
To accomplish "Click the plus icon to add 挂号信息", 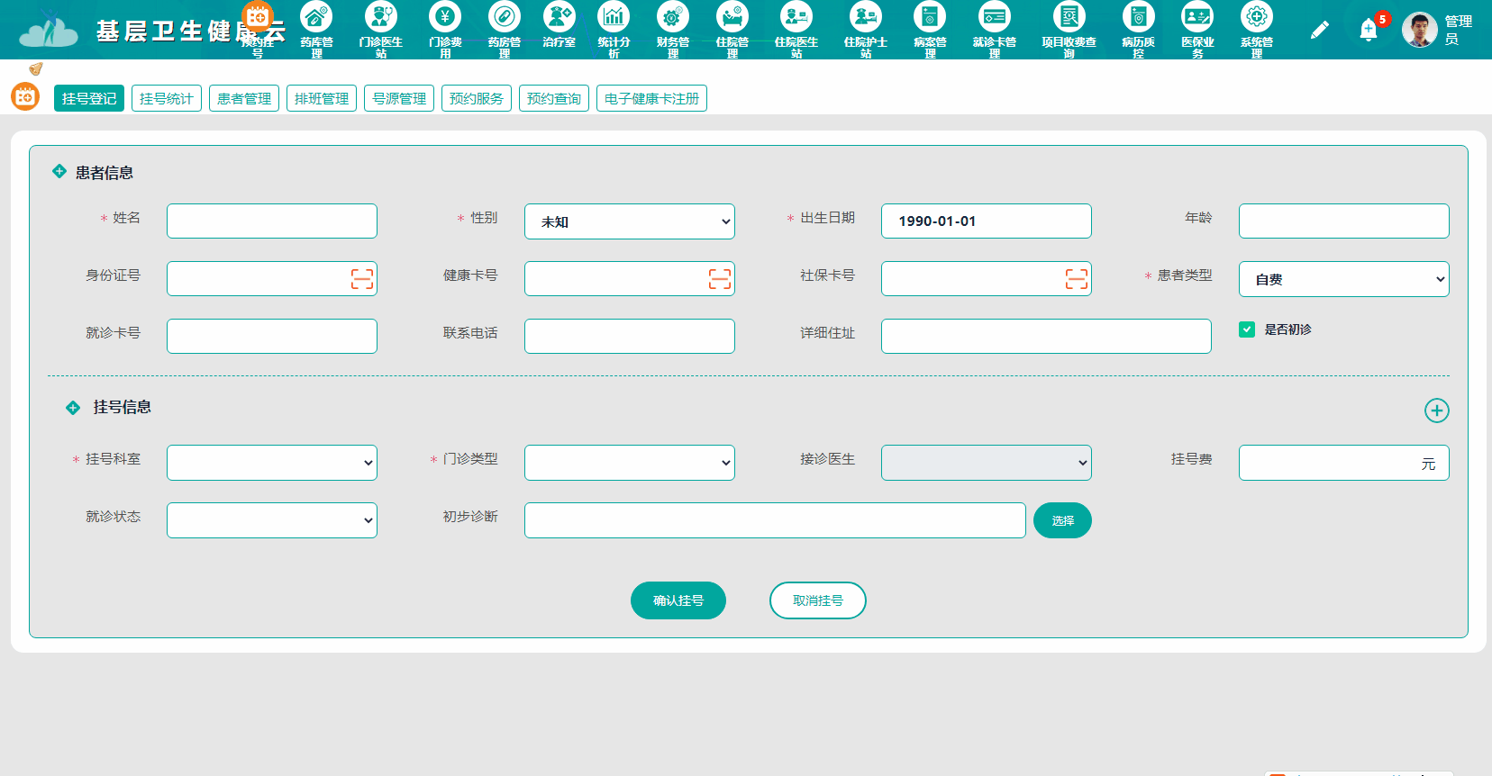I will click(1437, 411).
